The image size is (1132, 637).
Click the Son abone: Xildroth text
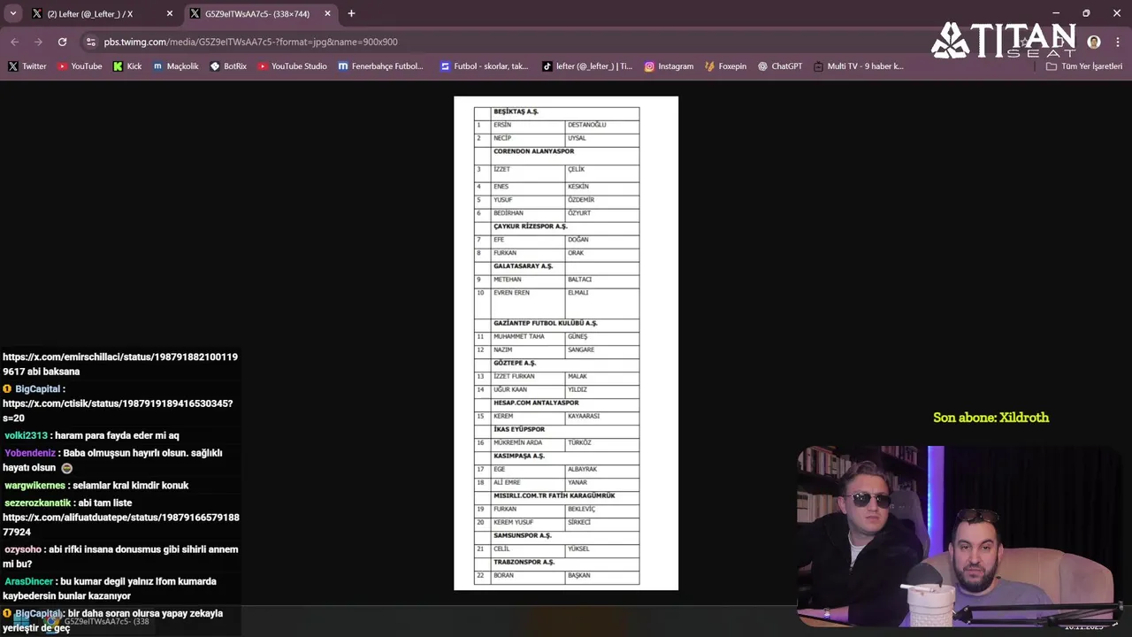(991, 418)
